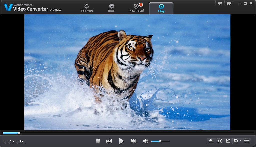Screen dimensions: 256x147
Task: Stop video playback
Action: (98, 141)
